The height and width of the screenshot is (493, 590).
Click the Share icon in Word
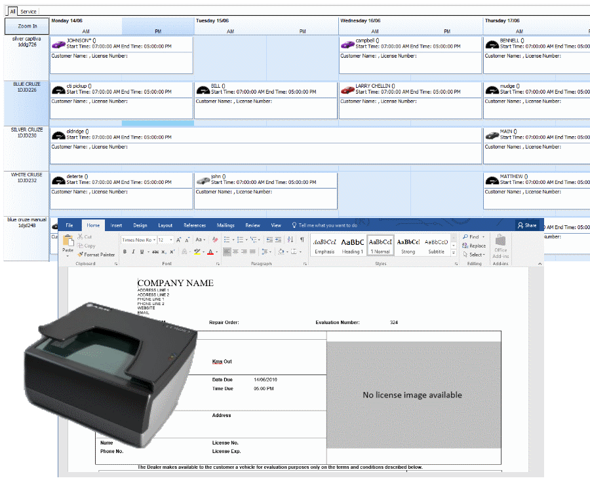526,225
